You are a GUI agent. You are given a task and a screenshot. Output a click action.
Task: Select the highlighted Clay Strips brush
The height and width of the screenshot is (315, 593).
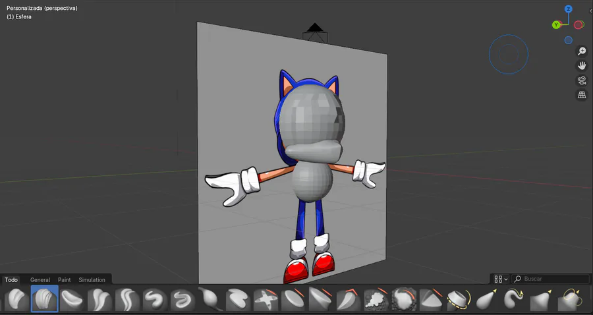tap(45, 299)
